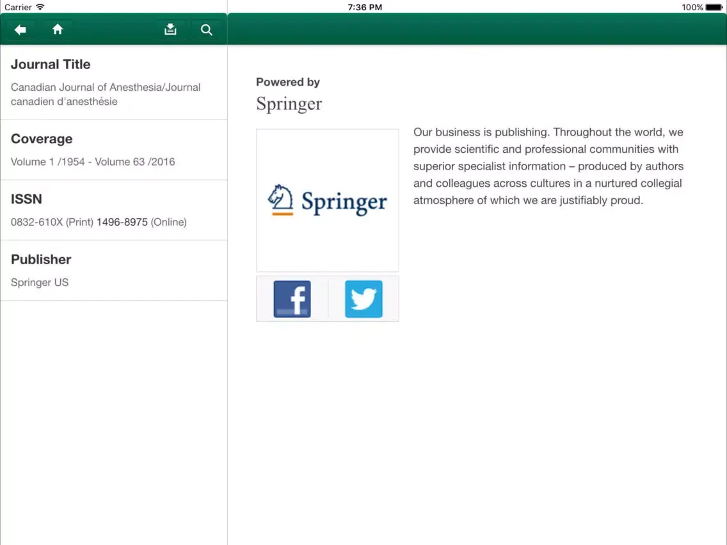727x545 pixels.
Task: Tap the Springer business description paragraph
Action: coord(548,166)
